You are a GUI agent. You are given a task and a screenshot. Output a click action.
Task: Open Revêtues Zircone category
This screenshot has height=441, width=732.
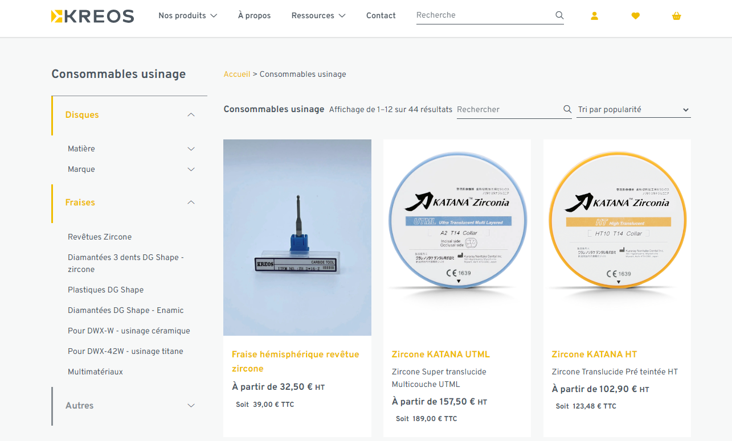(100, 237)
